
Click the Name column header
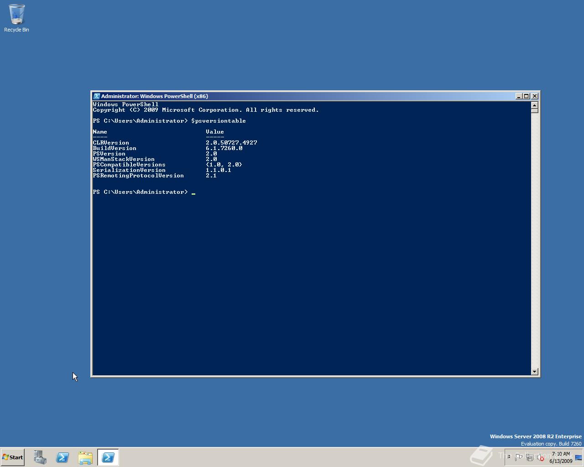click(x=100, y=132)
